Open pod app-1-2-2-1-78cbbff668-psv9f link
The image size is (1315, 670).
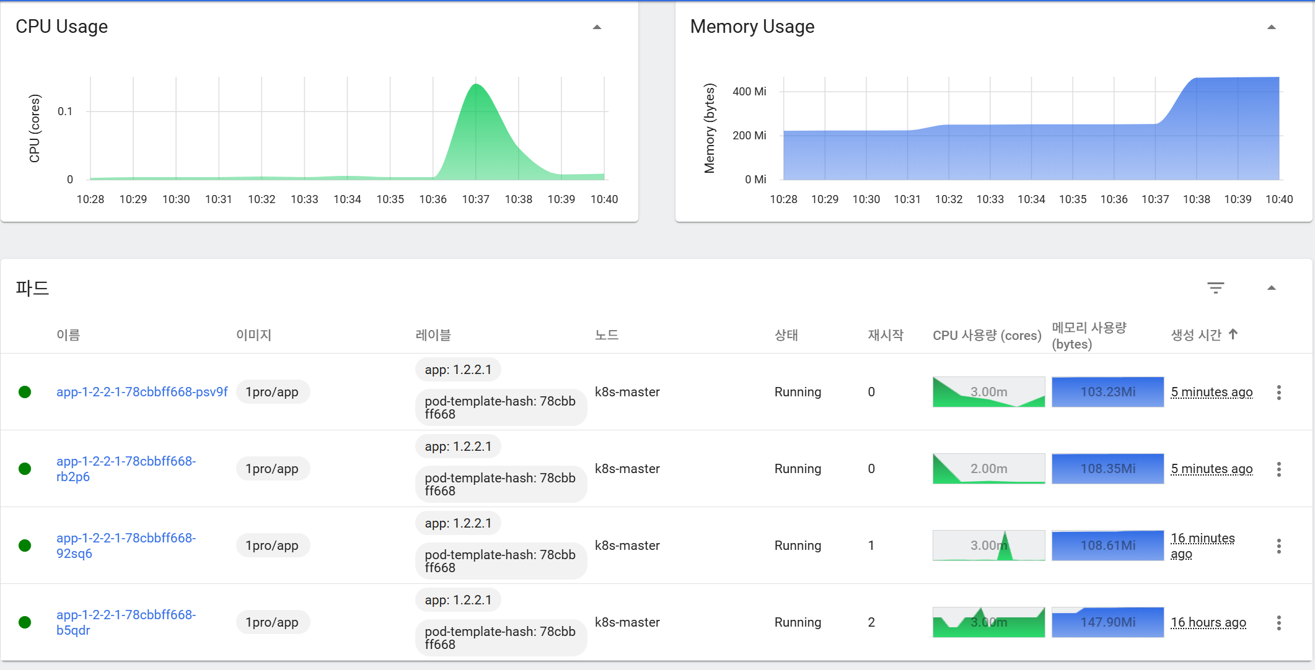[142, 392]
